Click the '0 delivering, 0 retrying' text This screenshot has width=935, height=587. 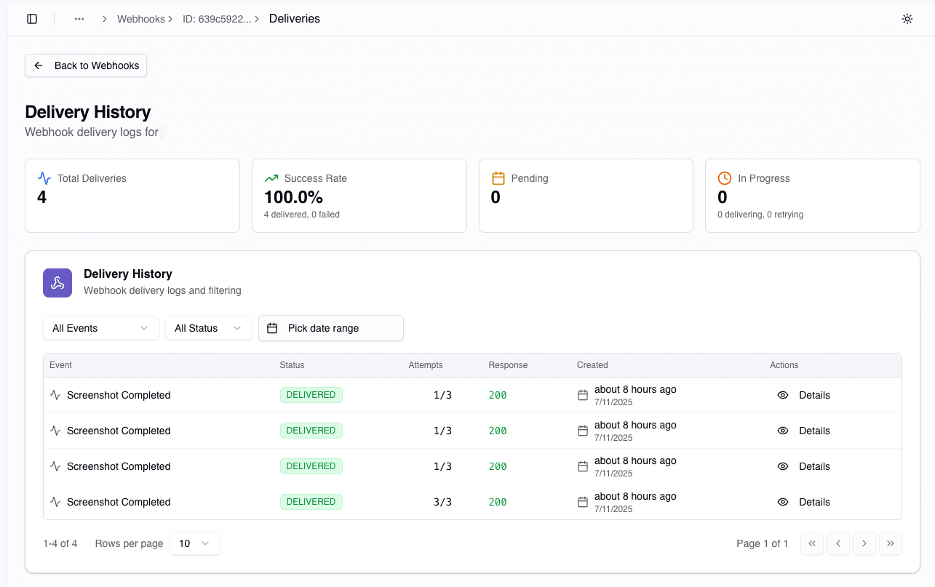tap(760, 215)
